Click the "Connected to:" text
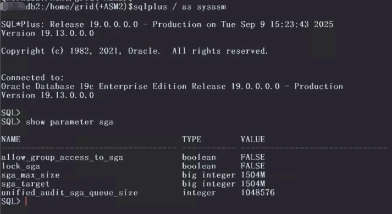Viewport: 392px width, 214px height. (x=33, y=78)
